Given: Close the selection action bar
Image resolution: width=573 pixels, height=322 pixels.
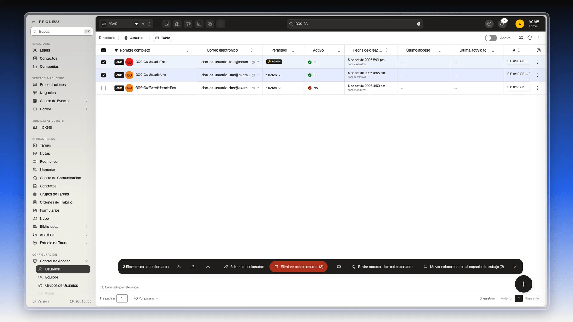Looking at the screenshot, I should [515, 267].
